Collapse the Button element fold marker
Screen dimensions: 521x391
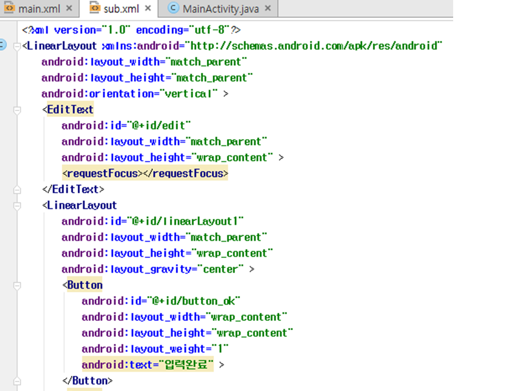[17, 285]
